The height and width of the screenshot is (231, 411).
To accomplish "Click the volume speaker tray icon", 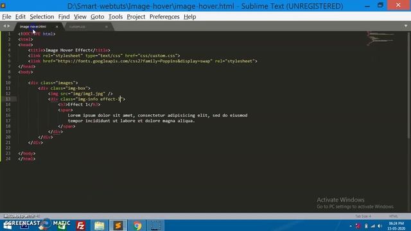I will pos(380,226).
